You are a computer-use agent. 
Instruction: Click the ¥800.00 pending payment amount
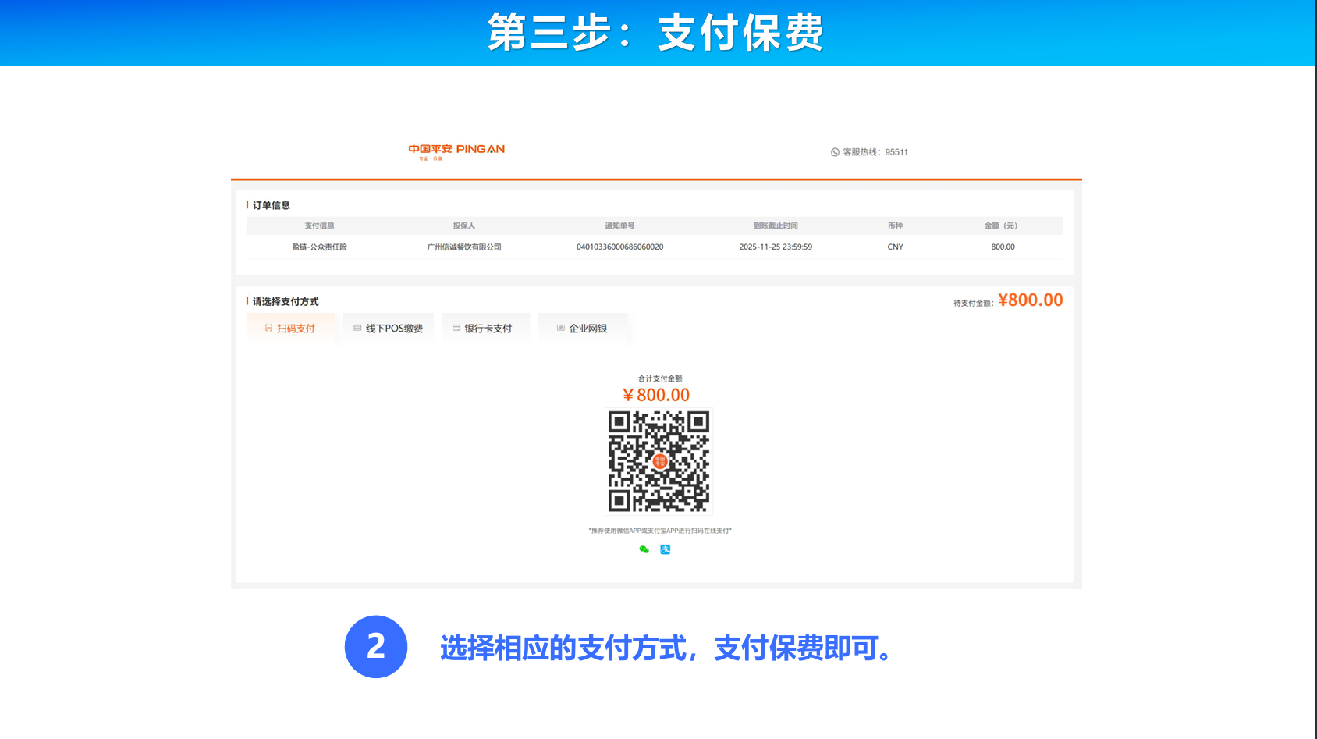[1030, 300]
